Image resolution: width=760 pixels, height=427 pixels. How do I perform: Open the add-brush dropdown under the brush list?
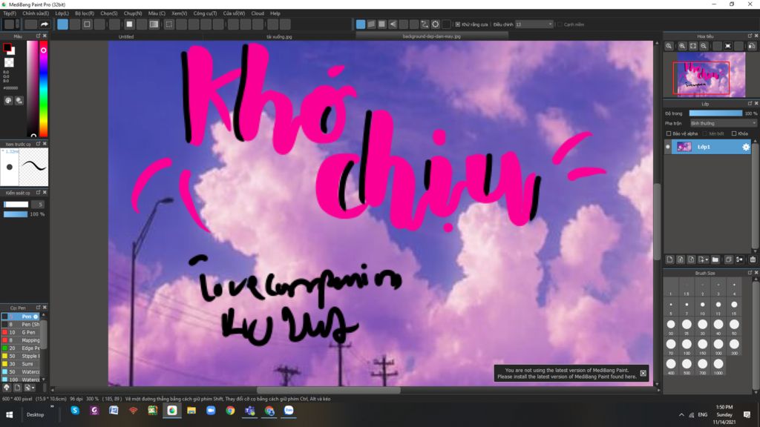[33, 388]
